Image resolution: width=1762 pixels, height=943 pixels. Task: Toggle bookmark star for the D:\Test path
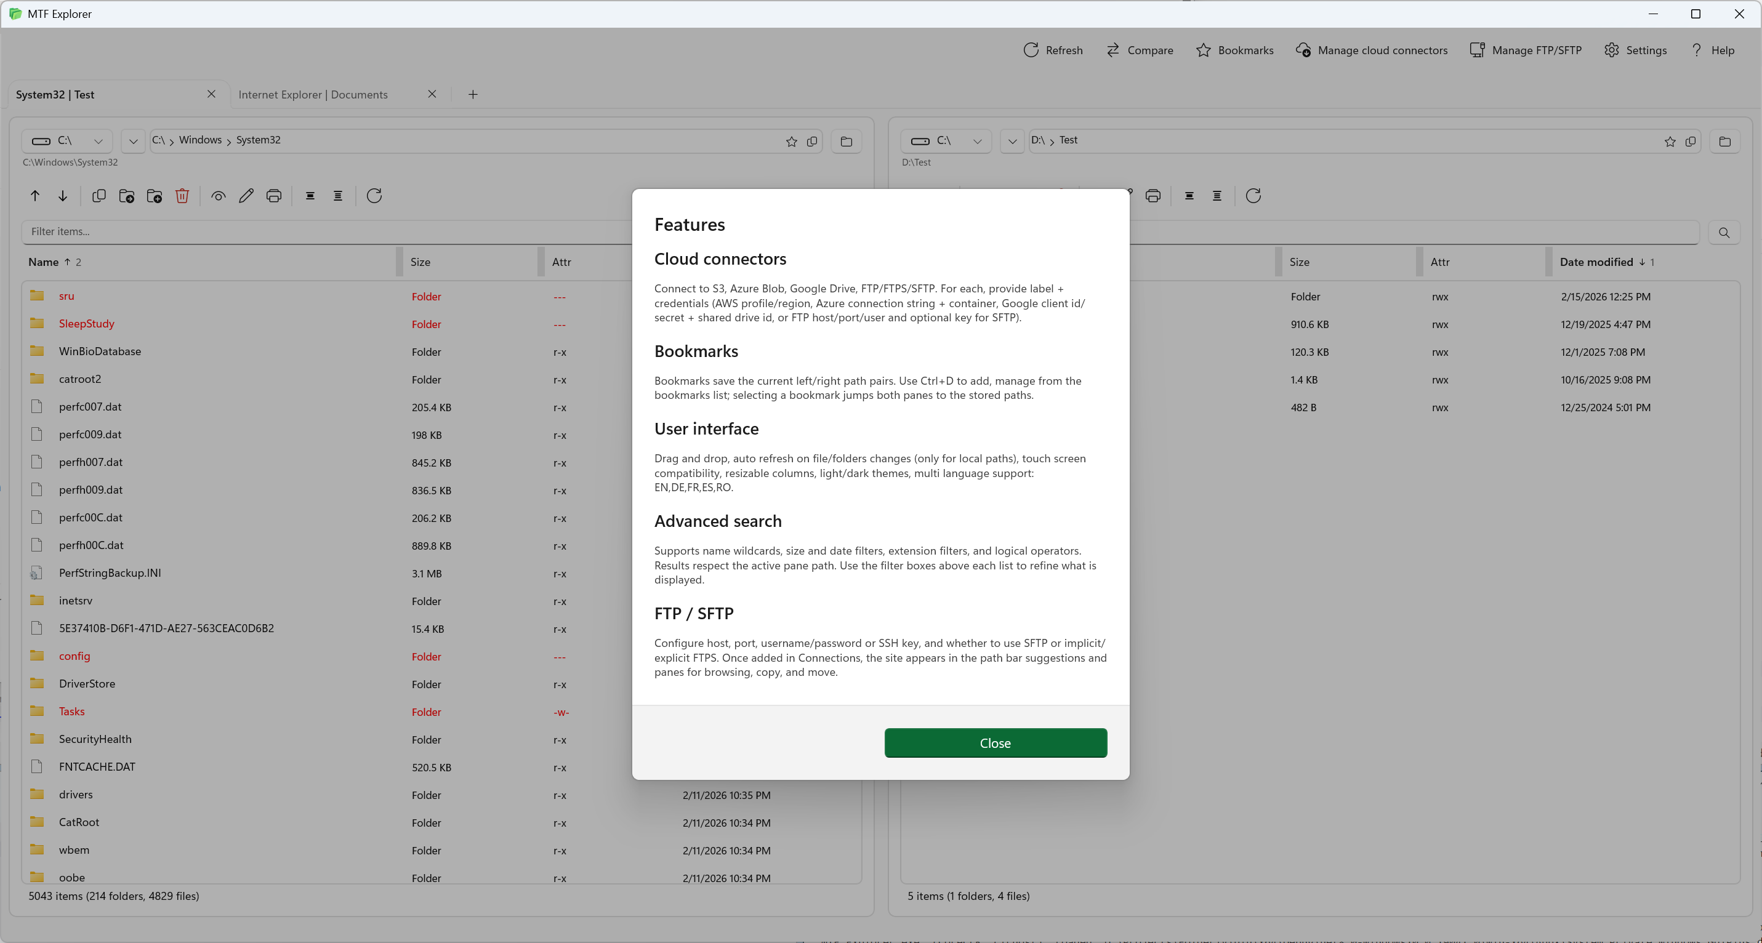coord(1670,142)
